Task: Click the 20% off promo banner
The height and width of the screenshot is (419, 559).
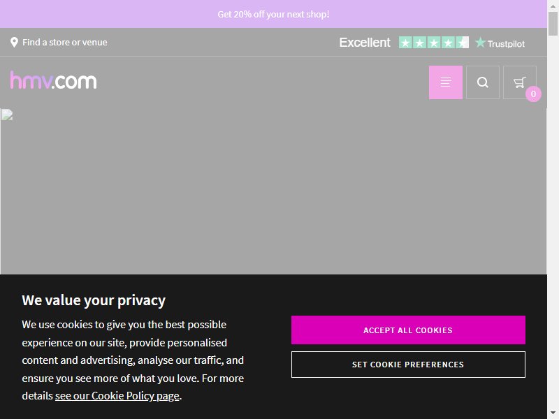Action: click(x=273, y=14)
